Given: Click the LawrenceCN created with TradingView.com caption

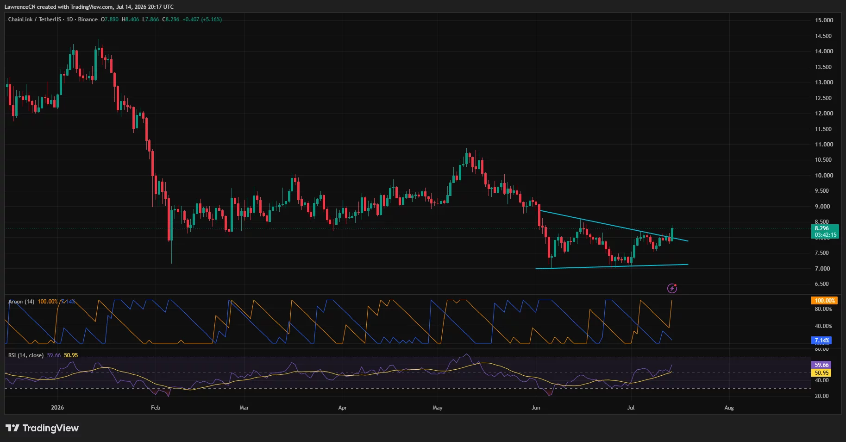Looking at the screenshot, I should [x=89, y=6].
